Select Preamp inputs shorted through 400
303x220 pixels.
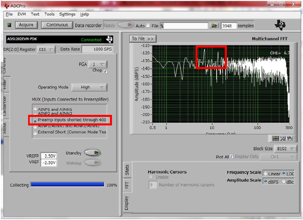click(x=35, y=121)
